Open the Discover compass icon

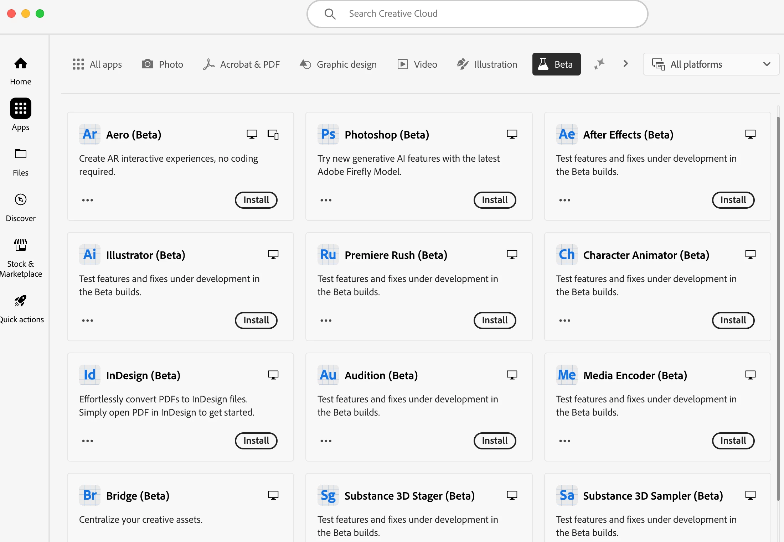pyautogui.click(x=21, y=200)
